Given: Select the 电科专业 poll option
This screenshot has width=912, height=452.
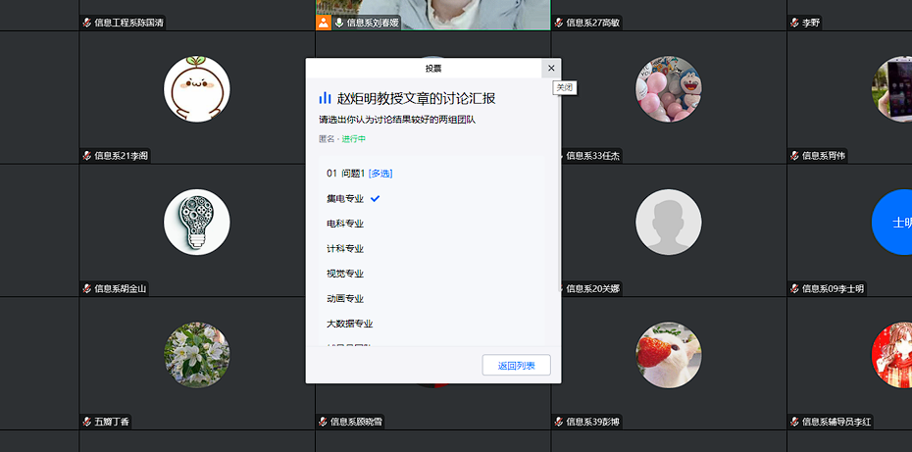Looking at the screenshot, I should (x=345, y=224).
